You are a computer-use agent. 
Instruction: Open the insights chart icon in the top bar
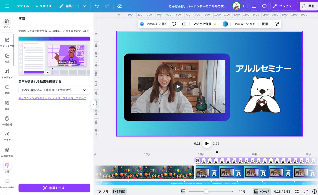[x=254, y=6]
